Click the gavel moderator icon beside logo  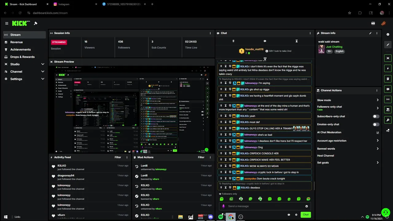(x=36, y=23)
